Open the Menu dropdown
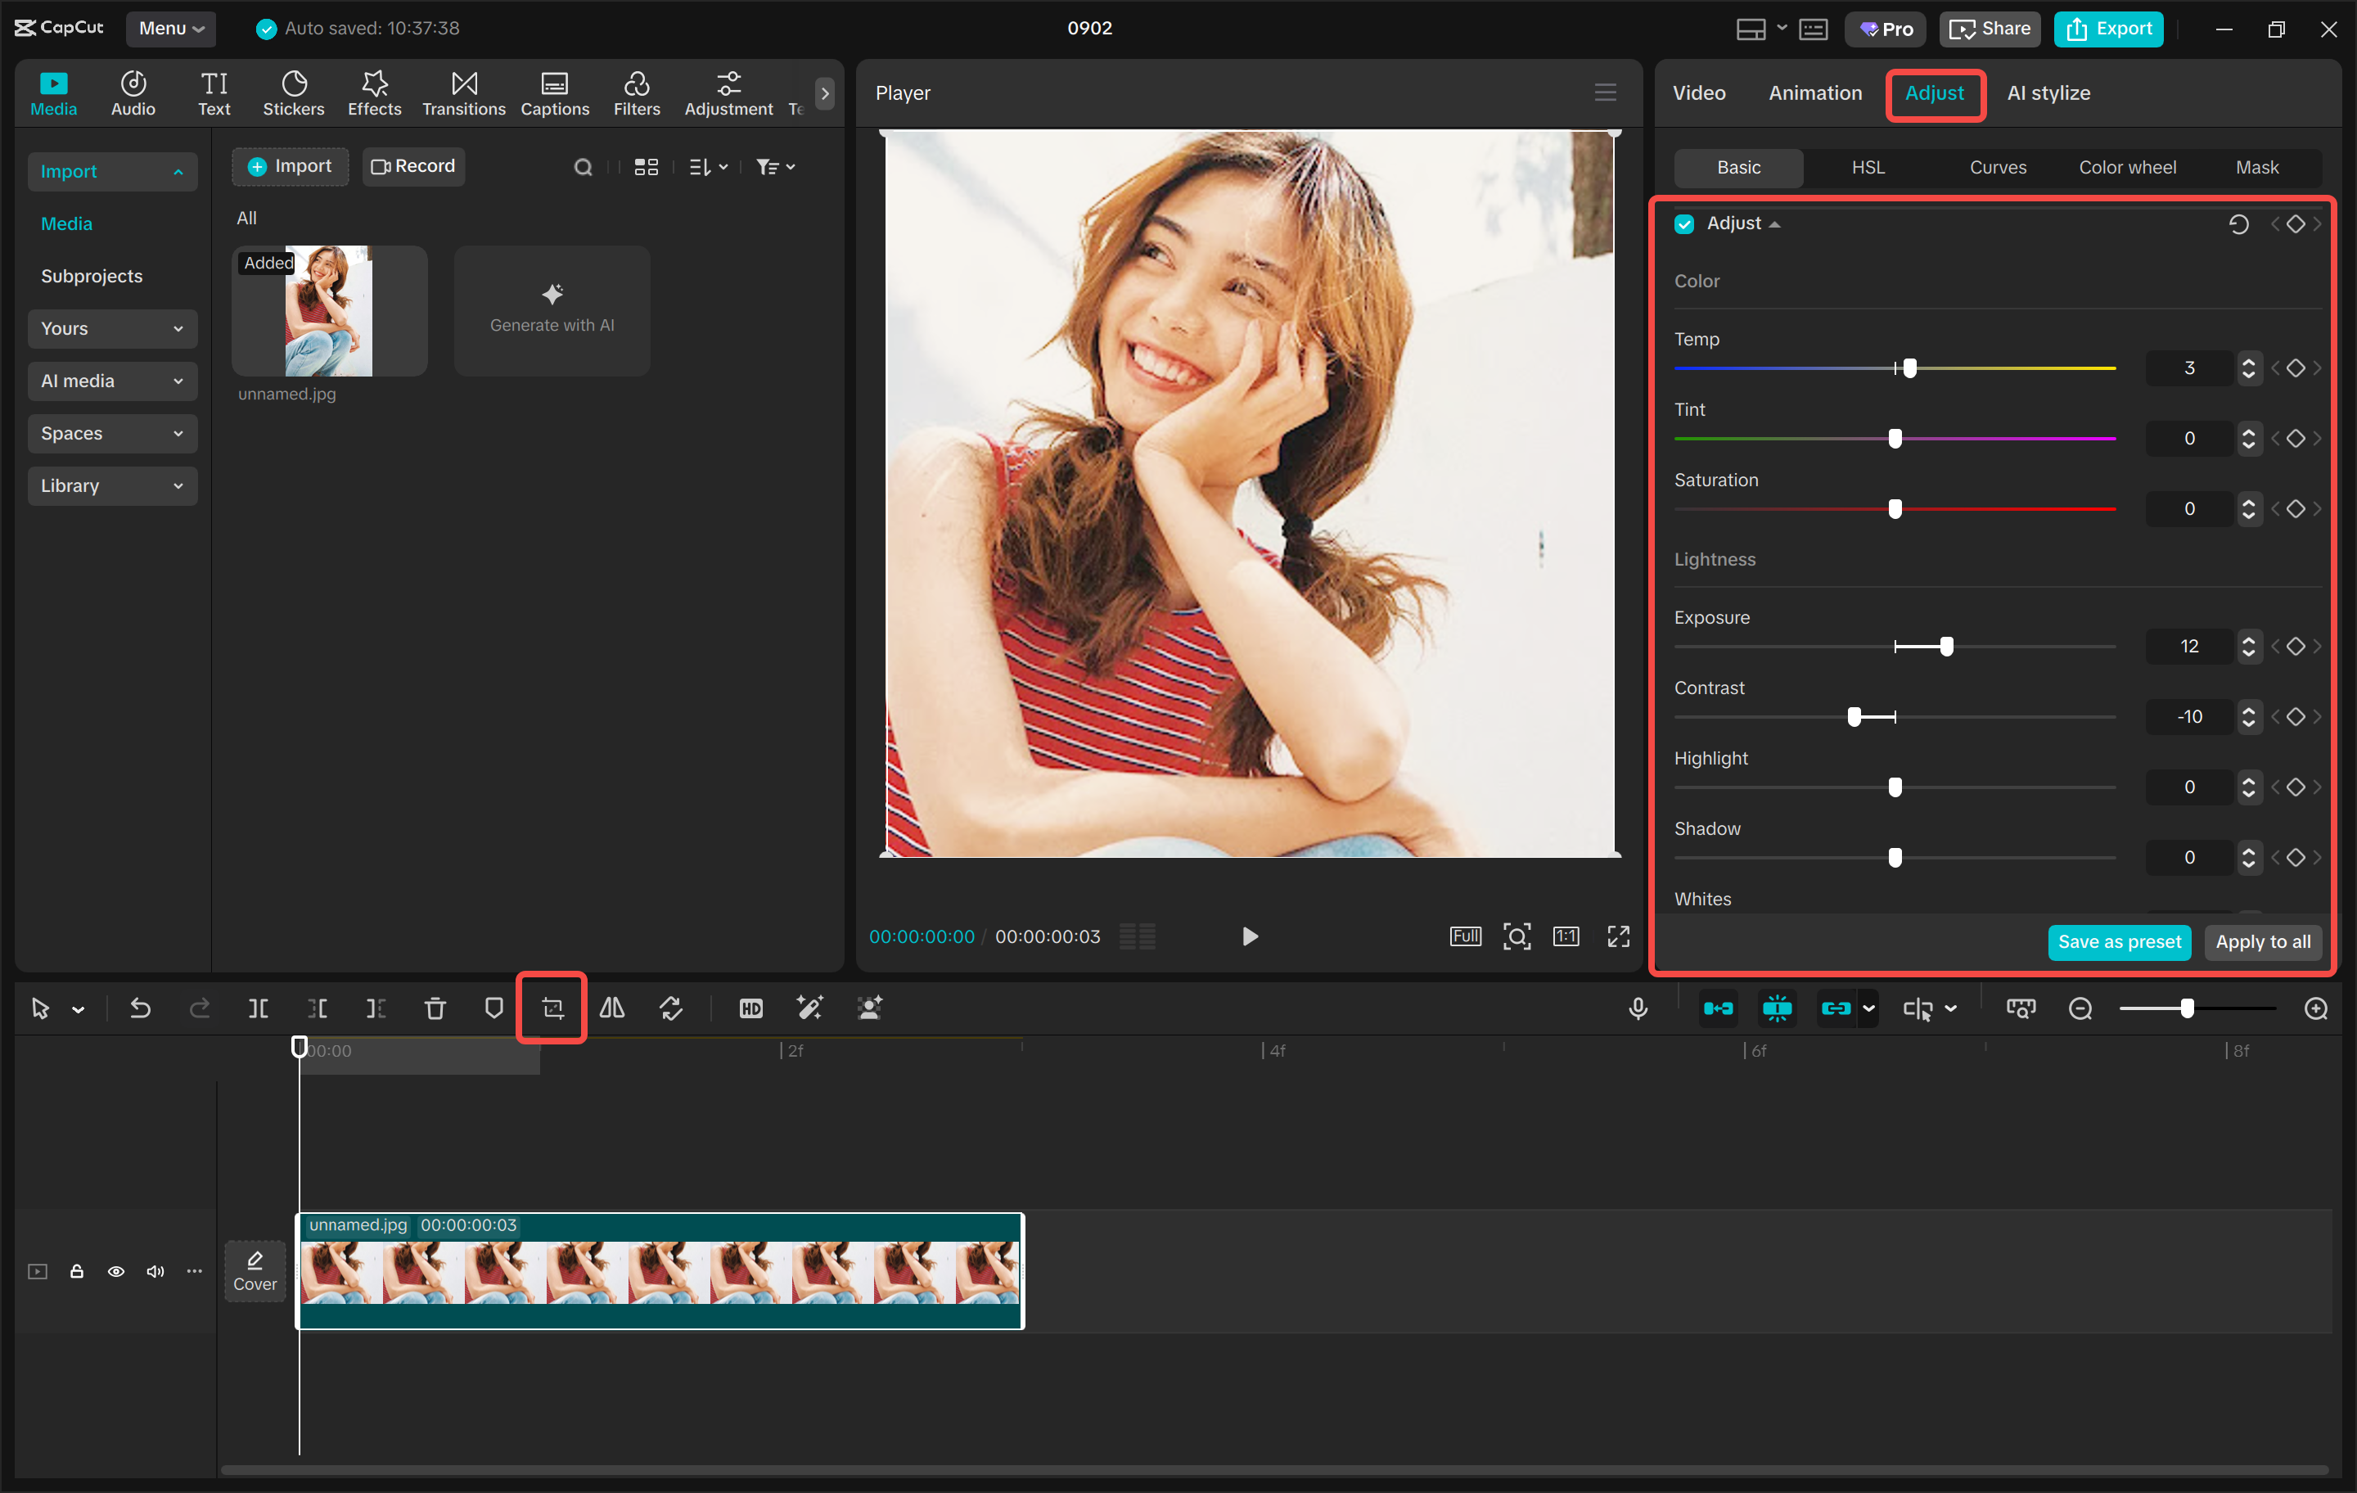2357x1493 pixels. 171,29
